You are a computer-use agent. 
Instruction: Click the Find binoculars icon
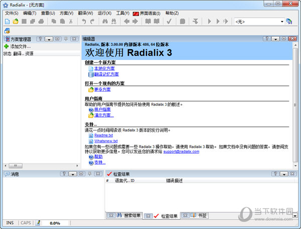tap(105, 21)
